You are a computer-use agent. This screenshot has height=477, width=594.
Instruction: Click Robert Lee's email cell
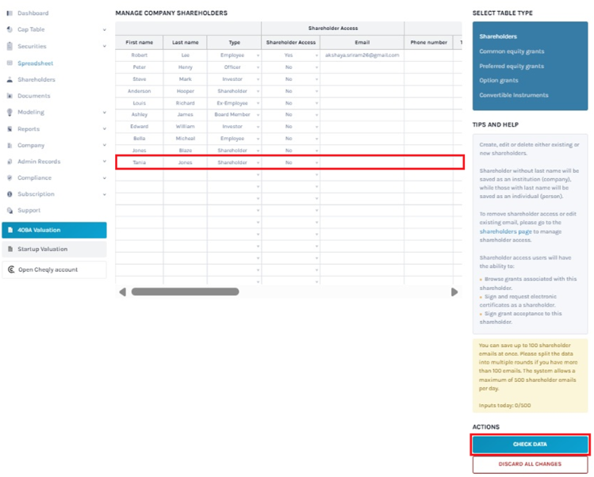coord(362,55)
